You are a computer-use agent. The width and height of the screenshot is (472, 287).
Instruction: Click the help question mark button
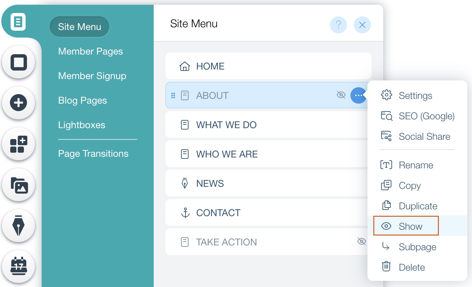[x=338, y=25]
